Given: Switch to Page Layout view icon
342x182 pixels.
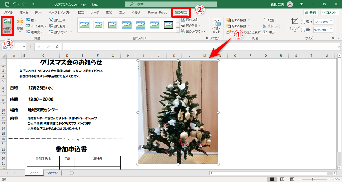Looking at the screenshot, I should pyautogui.click(x=282, y=179).
